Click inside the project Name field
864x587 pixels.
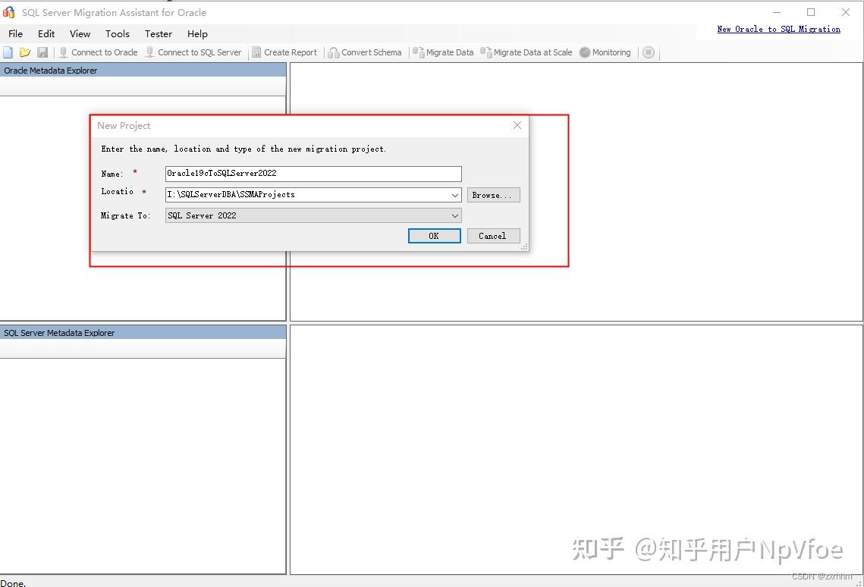click(x=313, y=174)
